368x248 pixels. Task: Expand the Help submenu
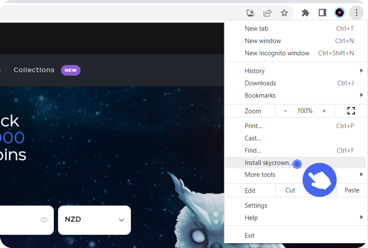(295, 218)
